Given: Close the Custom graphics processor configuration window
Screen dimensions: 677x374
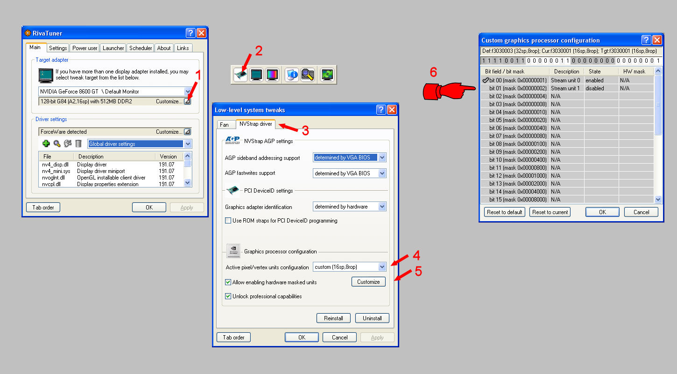Looking at the screenshot, I should tap(657, 40).
